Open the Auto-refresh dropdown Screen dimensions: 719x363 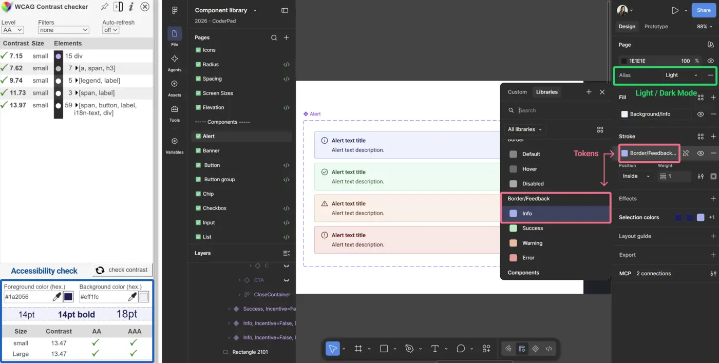point(111,30)
